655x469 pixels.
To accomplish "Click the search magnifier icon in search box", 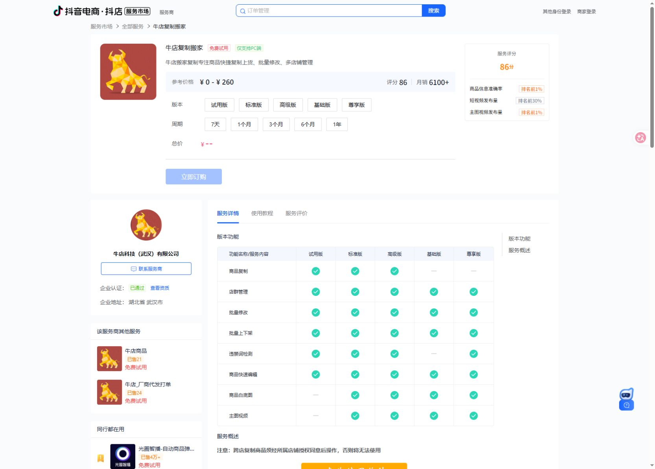I will click(x=243, y=11).
